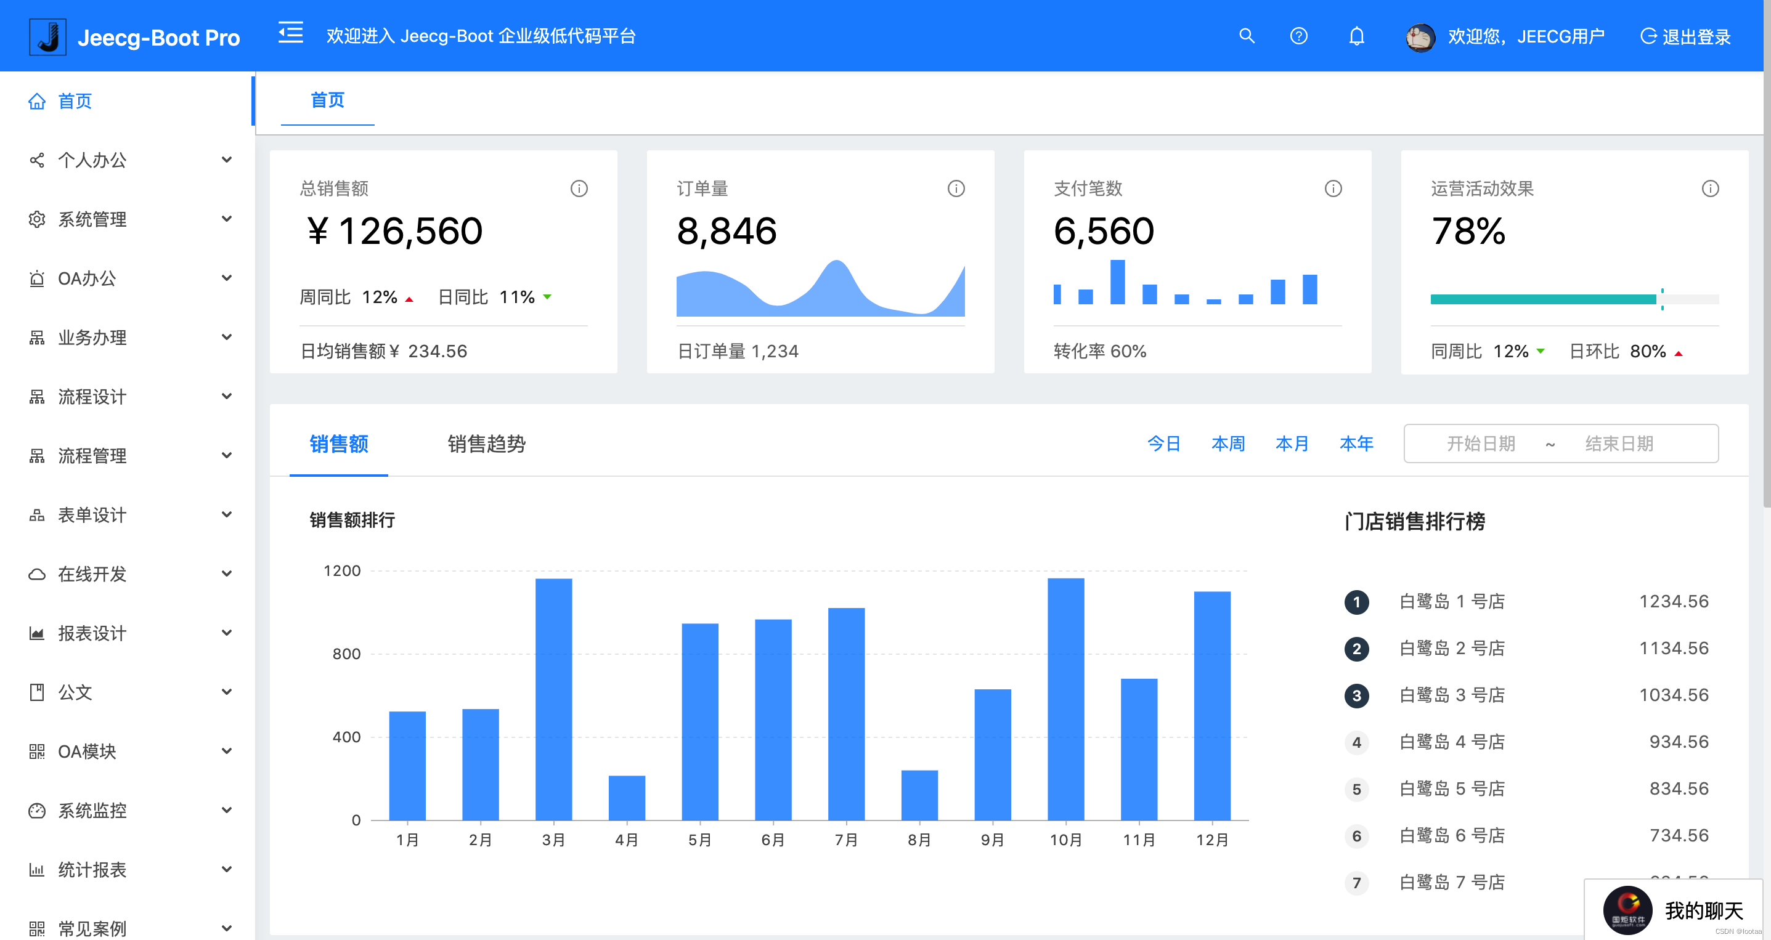Expand the 个人办公 menu

tap(227, 160)
